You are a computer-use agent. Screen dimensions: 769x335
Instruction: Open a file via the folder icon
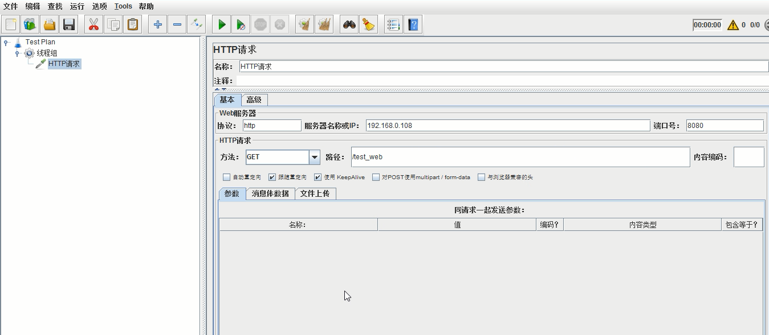tap(50, 24)
